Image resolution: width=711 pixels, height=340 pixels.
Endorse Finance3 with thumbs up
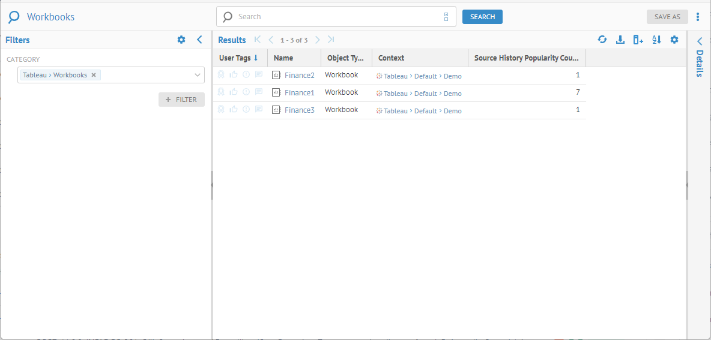tap(234, 109)
